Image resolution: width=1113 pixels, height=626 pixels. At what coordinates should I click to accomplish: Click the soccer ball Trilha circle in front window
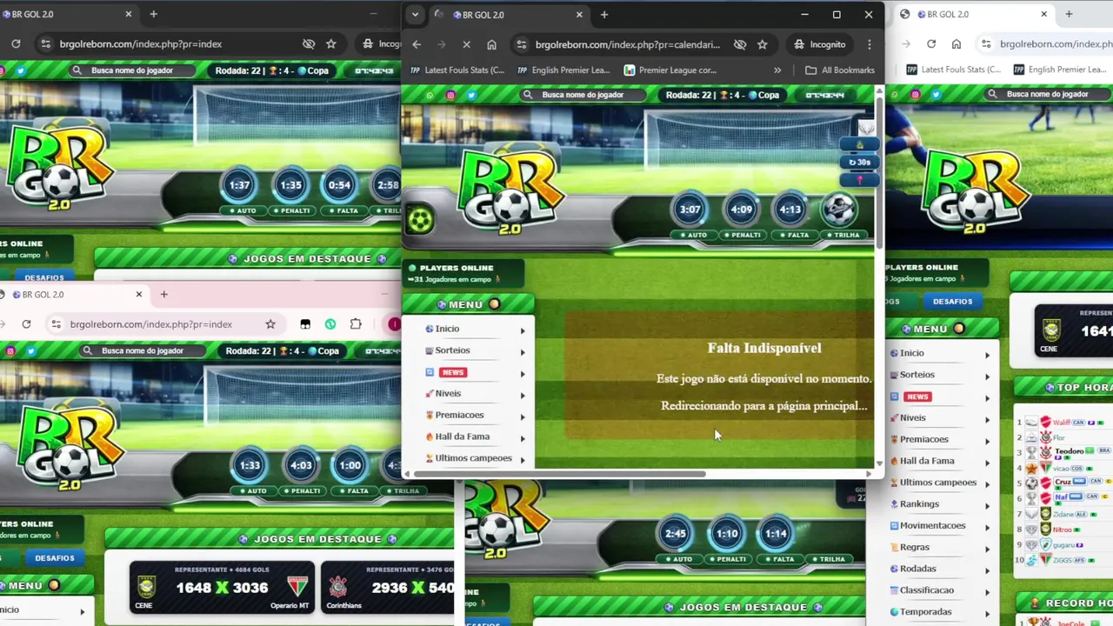coord(838,209)
